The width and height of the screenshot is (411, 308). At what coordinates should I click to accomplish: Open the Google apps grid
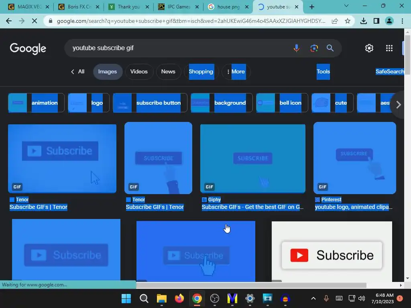tap(389, 48)
